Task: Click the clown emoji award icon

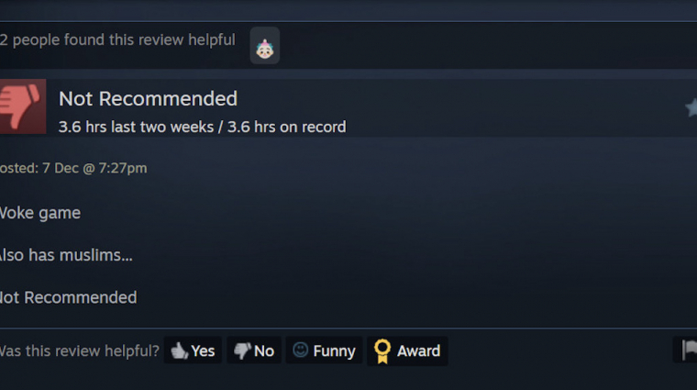Action: click(264, 45)
